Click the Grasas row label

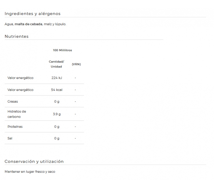(13, 101)
